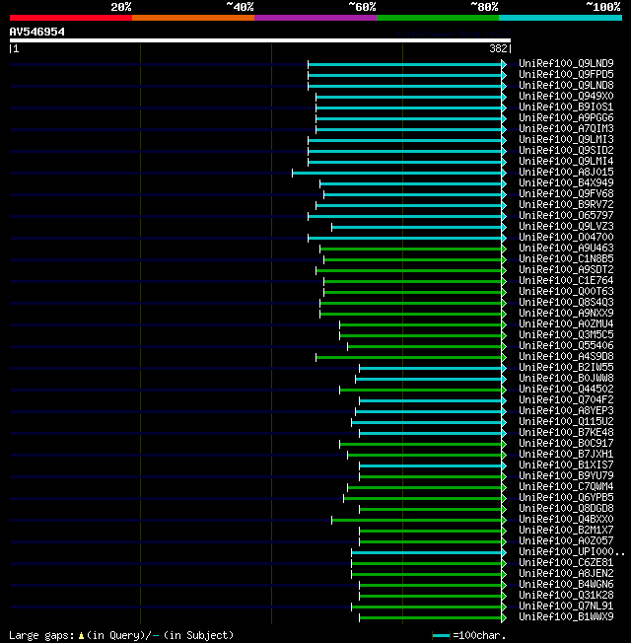Click the green alignment bar for UniRef100_A9U463
The height and width of the screenshot is (643, 631).
coord(411,249)
